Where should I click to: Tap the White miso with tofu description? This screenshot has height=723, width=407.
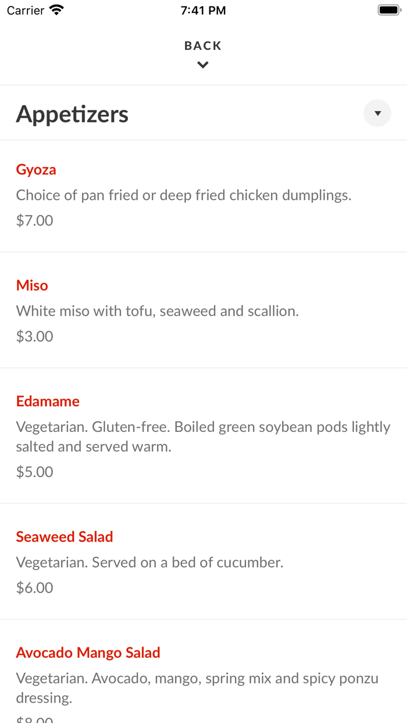pos(158,311)
